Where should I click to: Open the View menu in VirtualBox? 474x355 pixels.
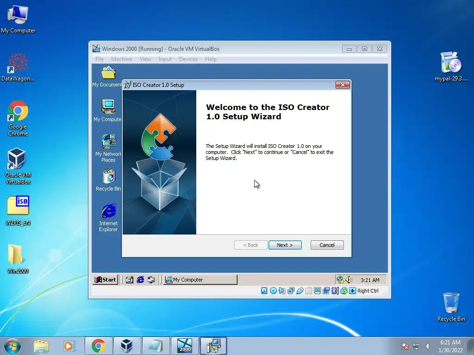[145, 59]
